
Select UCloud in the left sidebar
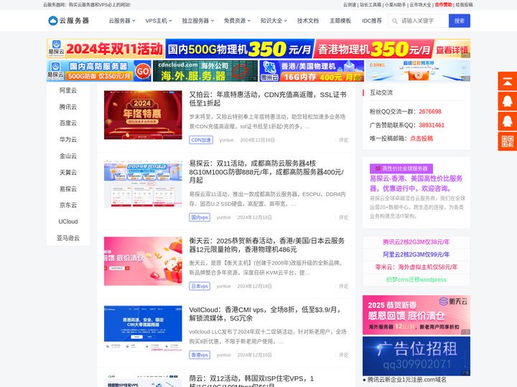[68, 221]
